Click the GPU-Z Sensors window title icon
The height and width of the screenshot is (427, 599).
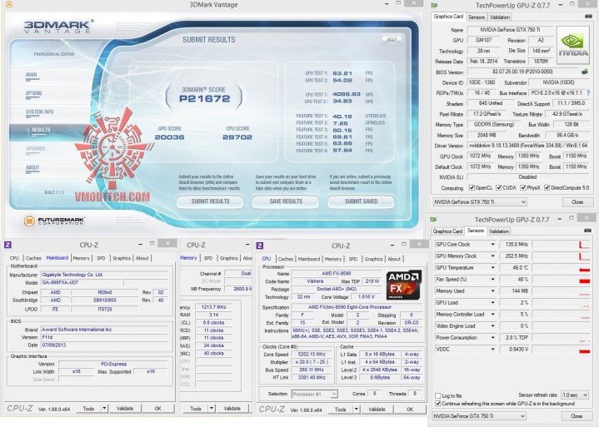(x=433, y=220)
